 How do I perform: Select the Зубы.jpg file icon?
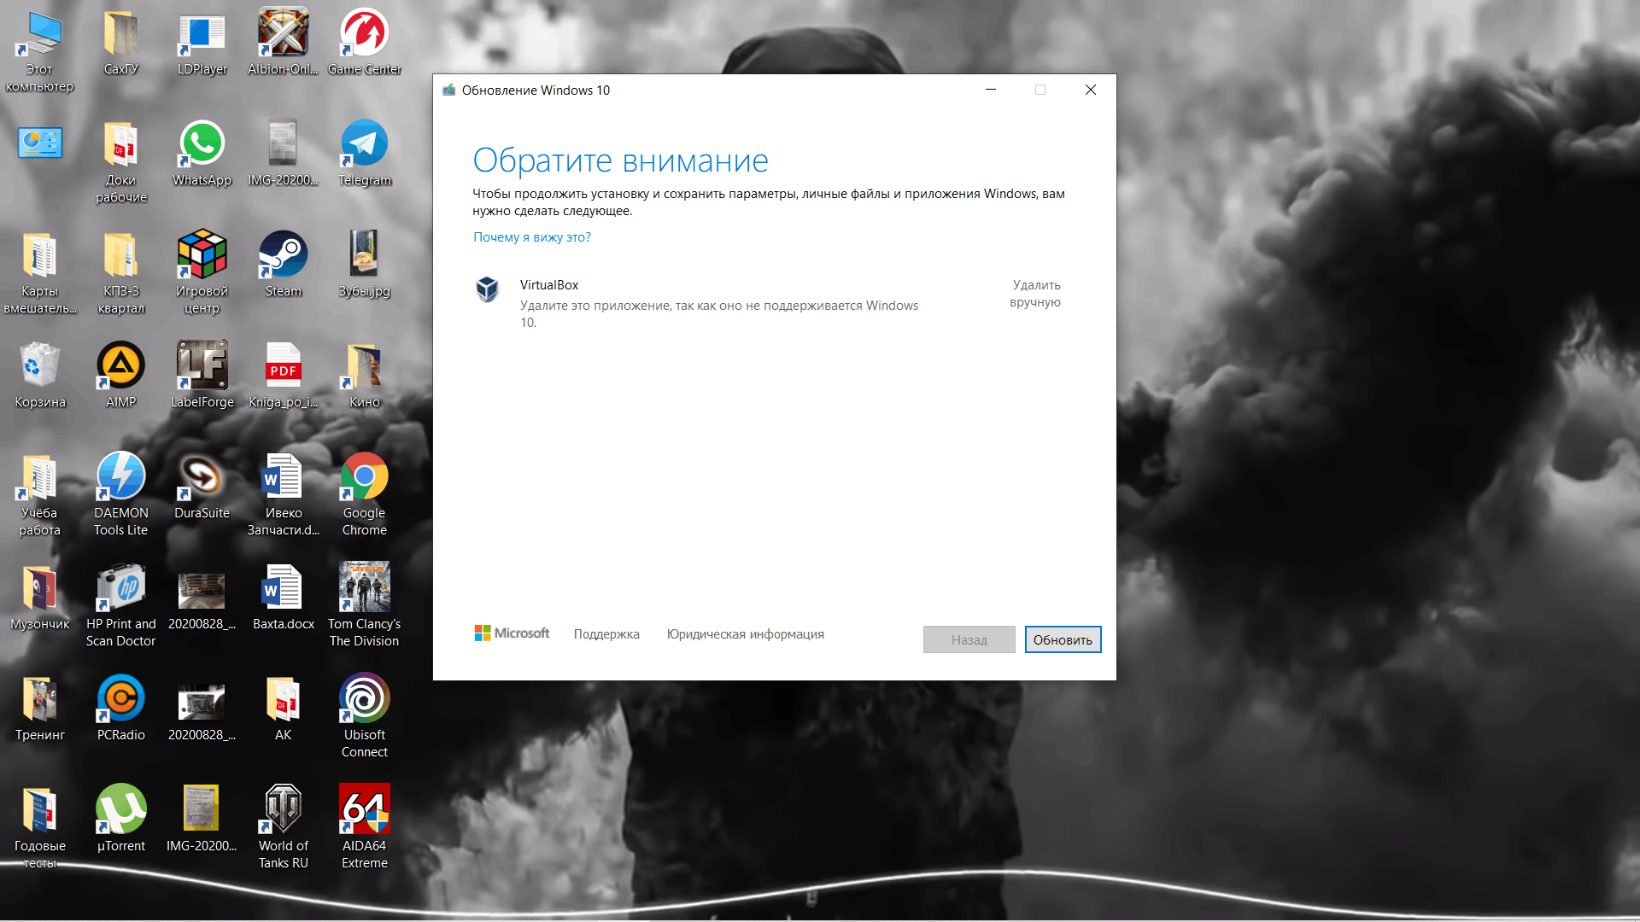pos(364,266)
